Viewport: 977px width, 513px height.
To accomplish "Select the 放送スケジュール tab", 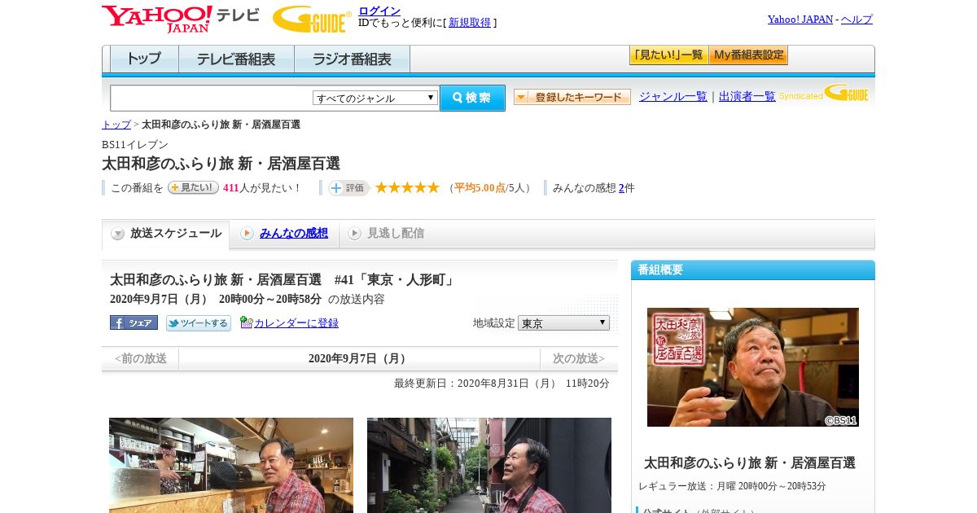I will click(165, 234).
